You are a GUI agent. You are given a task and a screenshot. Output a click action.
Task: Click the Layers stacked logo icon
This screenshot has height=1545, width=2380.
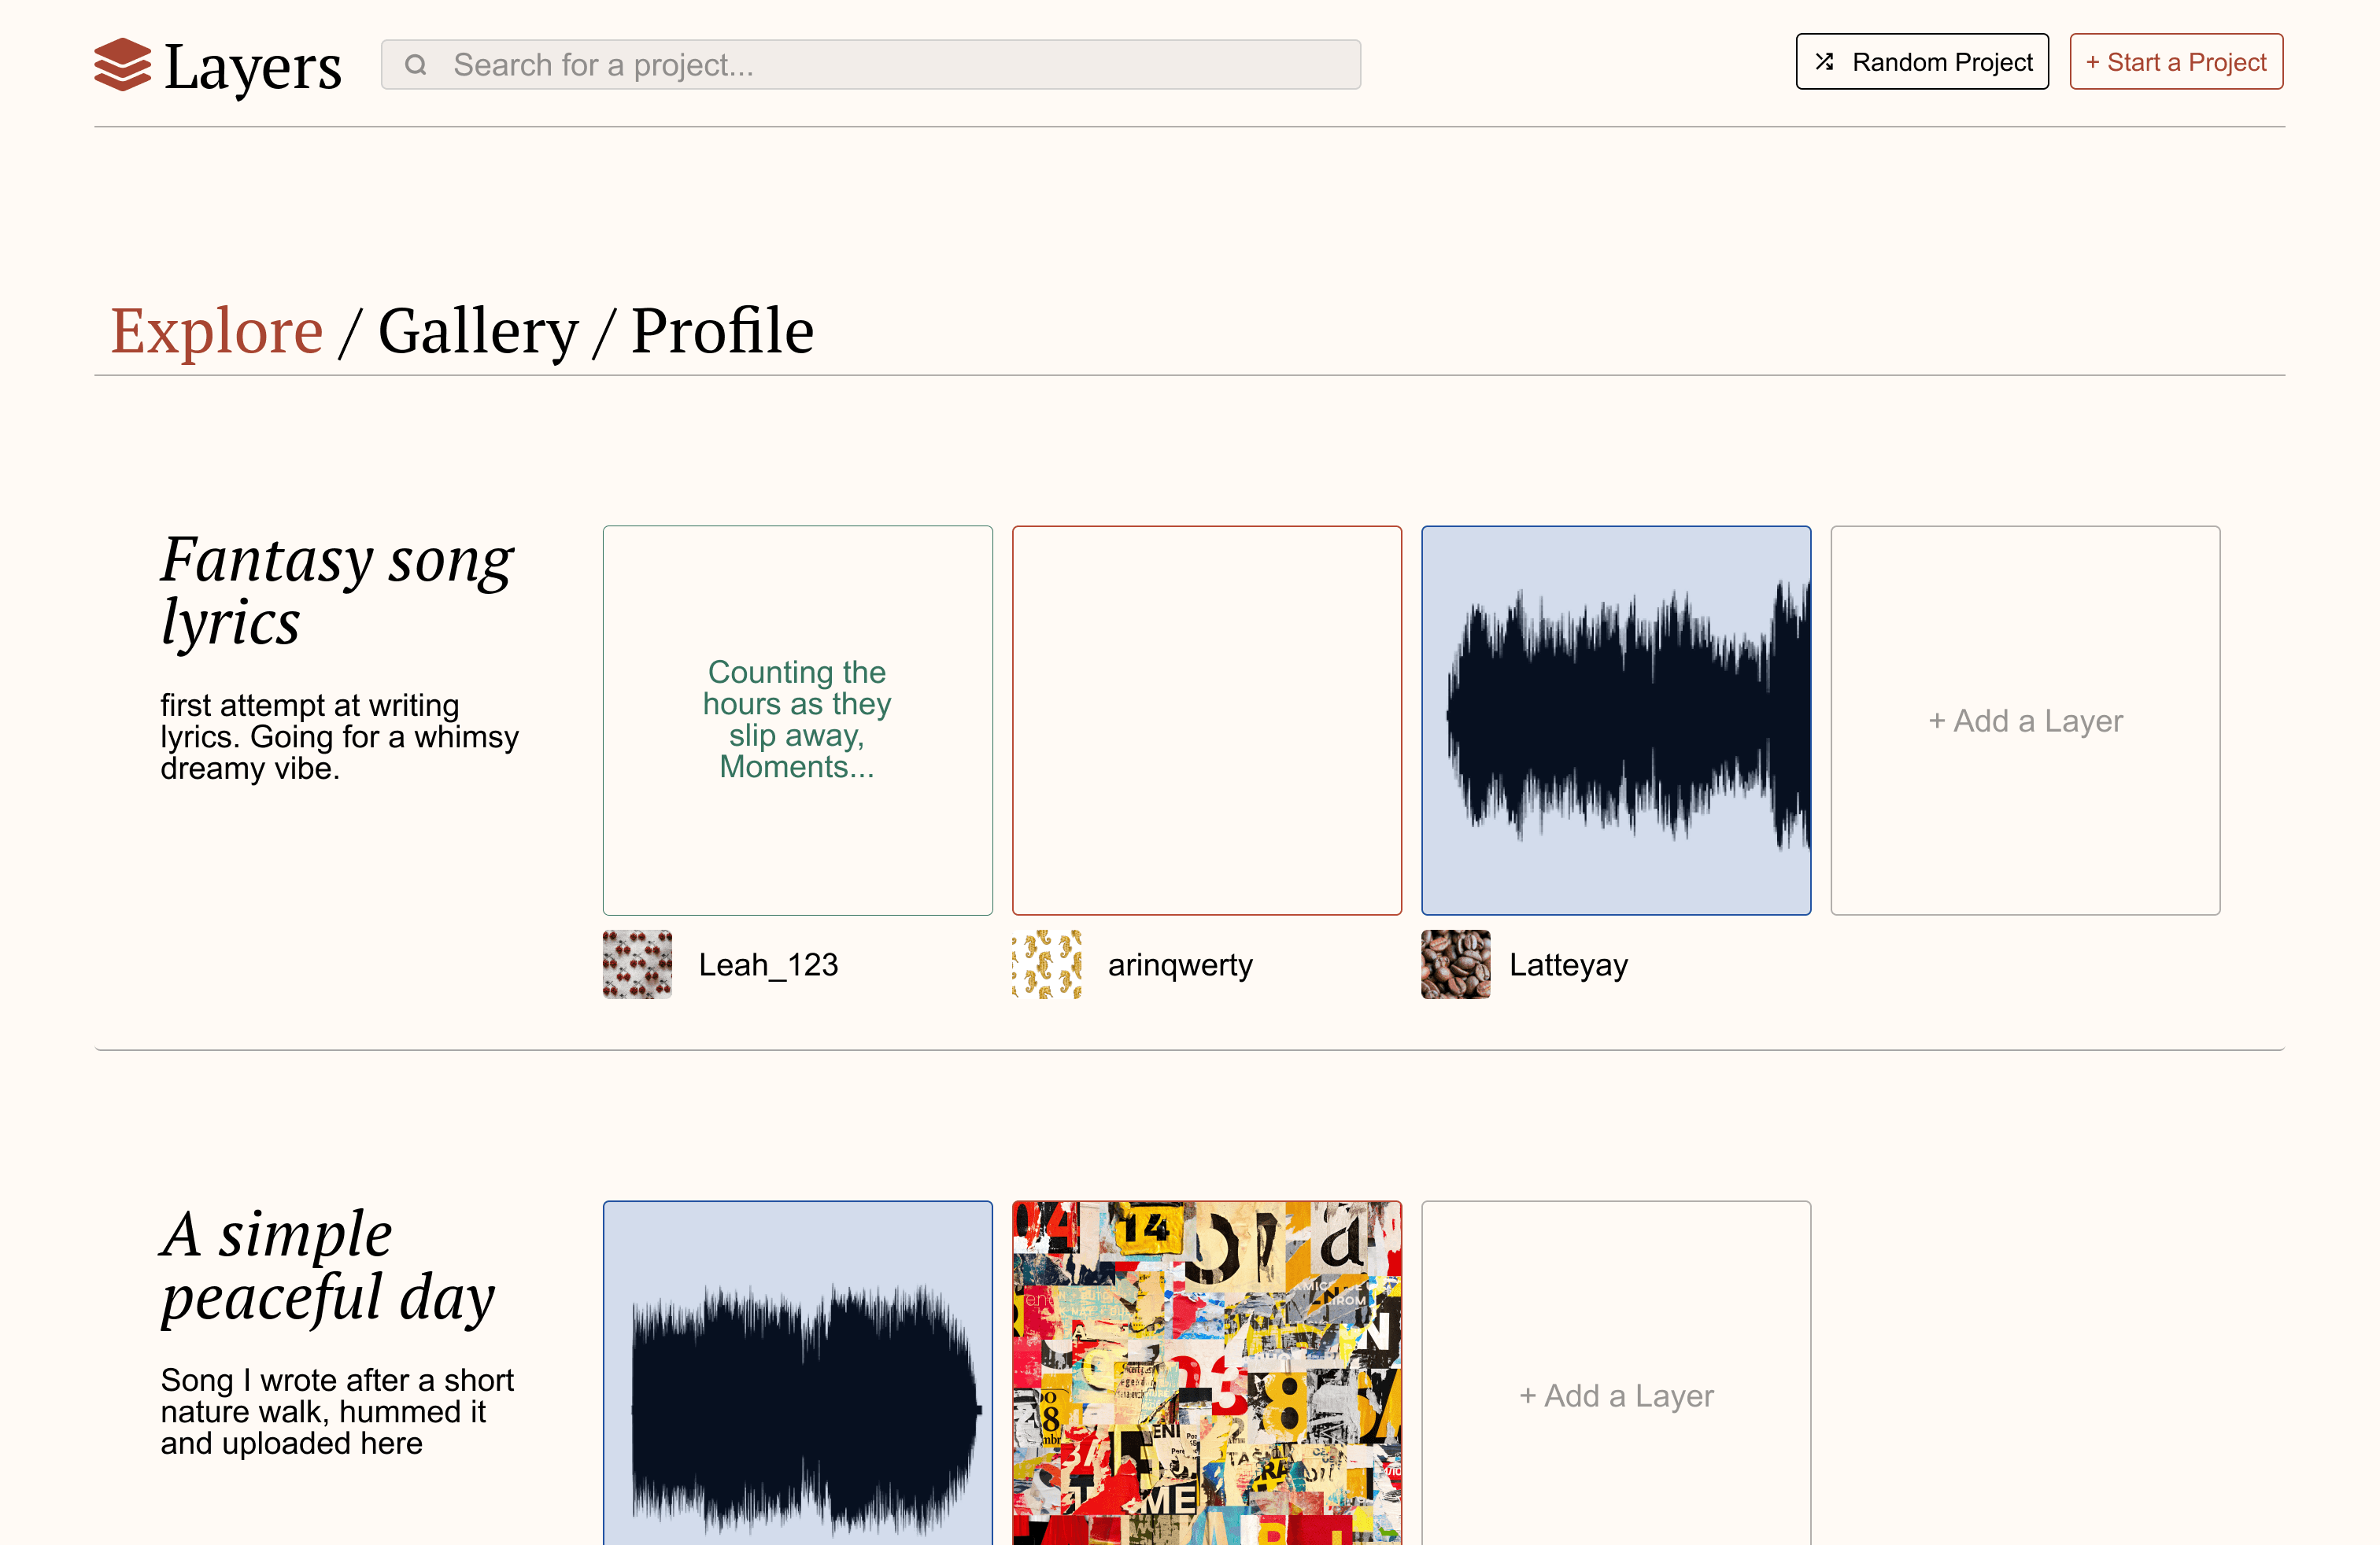click(122, 64)
